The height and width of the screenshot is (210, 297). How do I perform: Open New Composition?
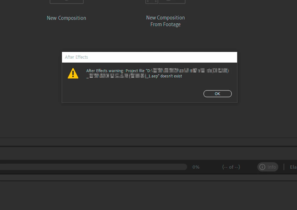tap(67, 18)
